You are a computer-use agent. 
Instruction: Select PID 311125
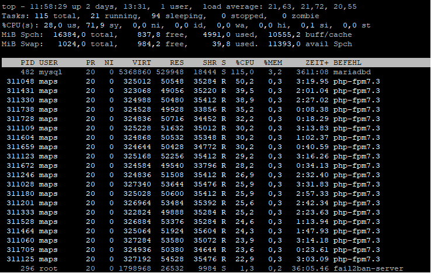20,259
